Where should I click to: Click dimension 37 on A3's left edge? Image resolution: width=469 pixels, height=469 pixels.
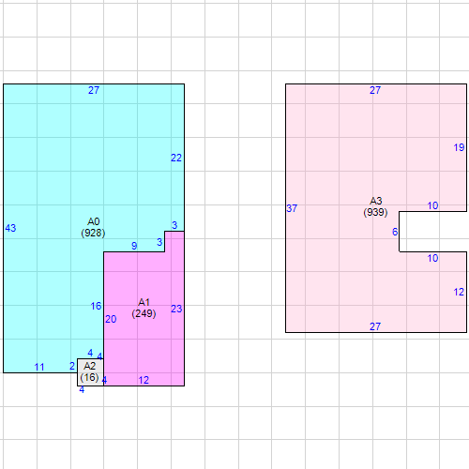click(x=292, y=208)
